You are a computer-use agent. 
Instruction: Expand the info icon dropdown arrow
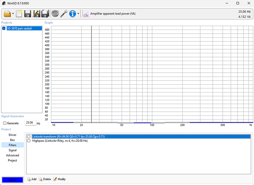click(78, 14)
